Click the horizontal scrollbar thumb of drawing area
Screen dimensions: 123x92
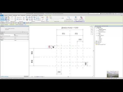(x=68, y=77)
